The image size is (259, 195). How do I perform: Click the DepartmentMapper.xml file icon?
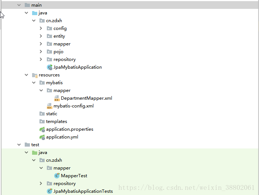point(57,98)
